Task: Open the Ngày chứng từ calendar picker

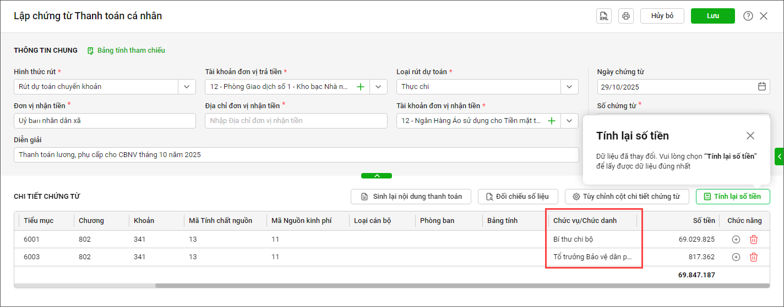Action: coord(762,87)
